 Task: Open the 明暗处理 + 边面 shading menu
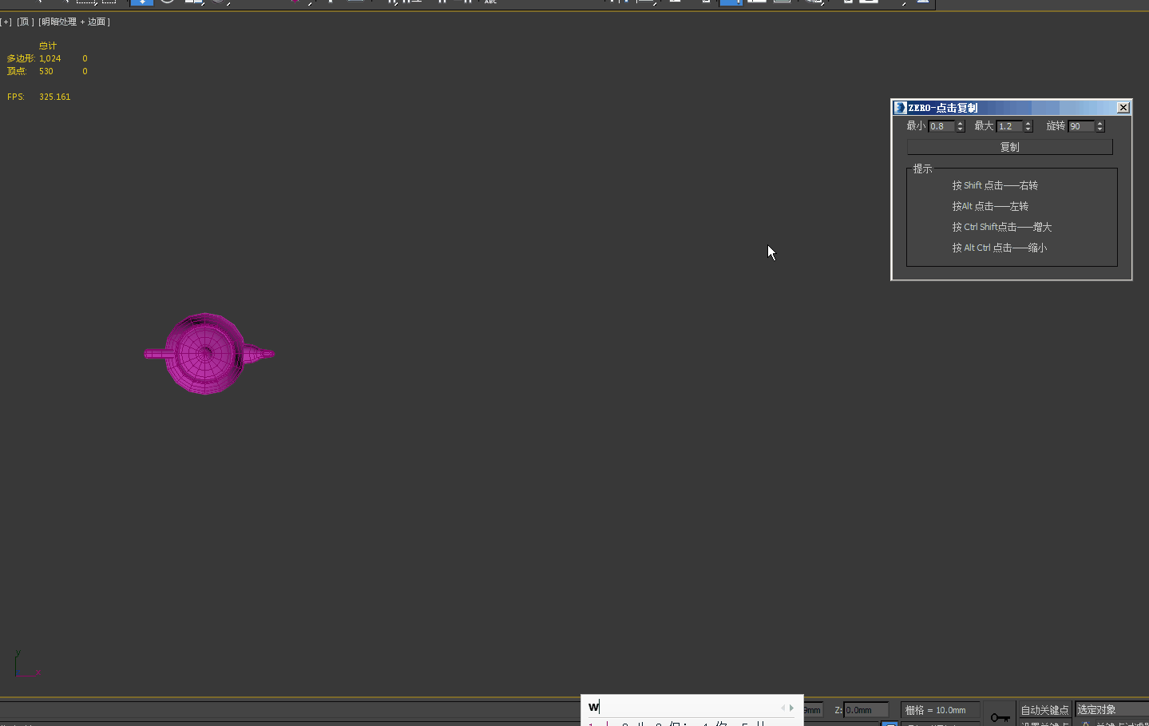(74, 22)
